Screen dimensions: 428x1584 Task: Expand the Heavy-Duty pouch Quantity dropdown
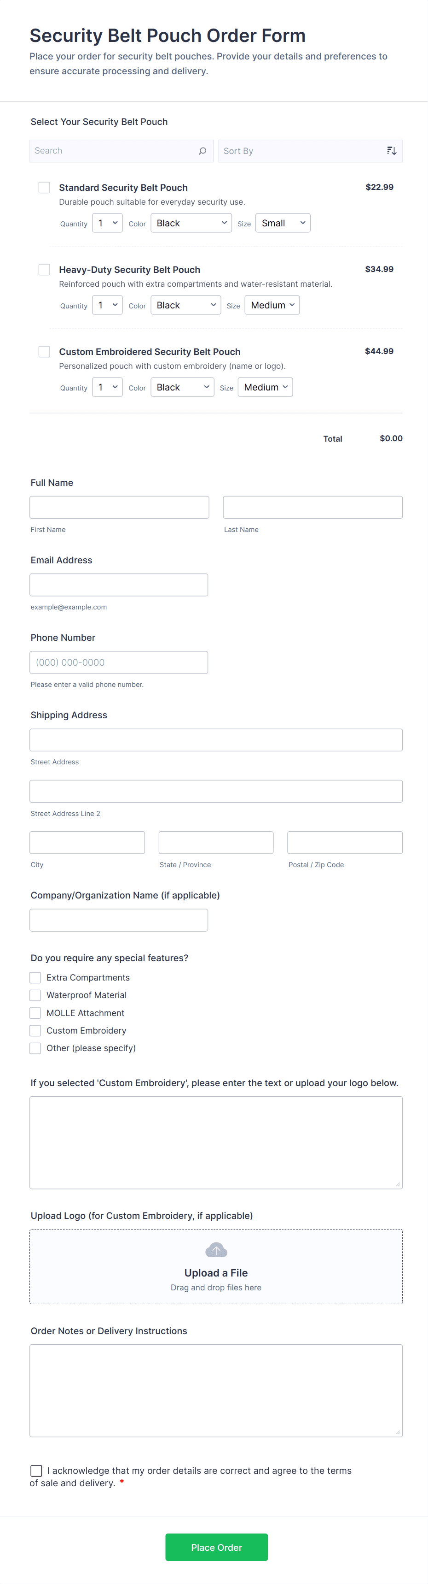point(107,305)
